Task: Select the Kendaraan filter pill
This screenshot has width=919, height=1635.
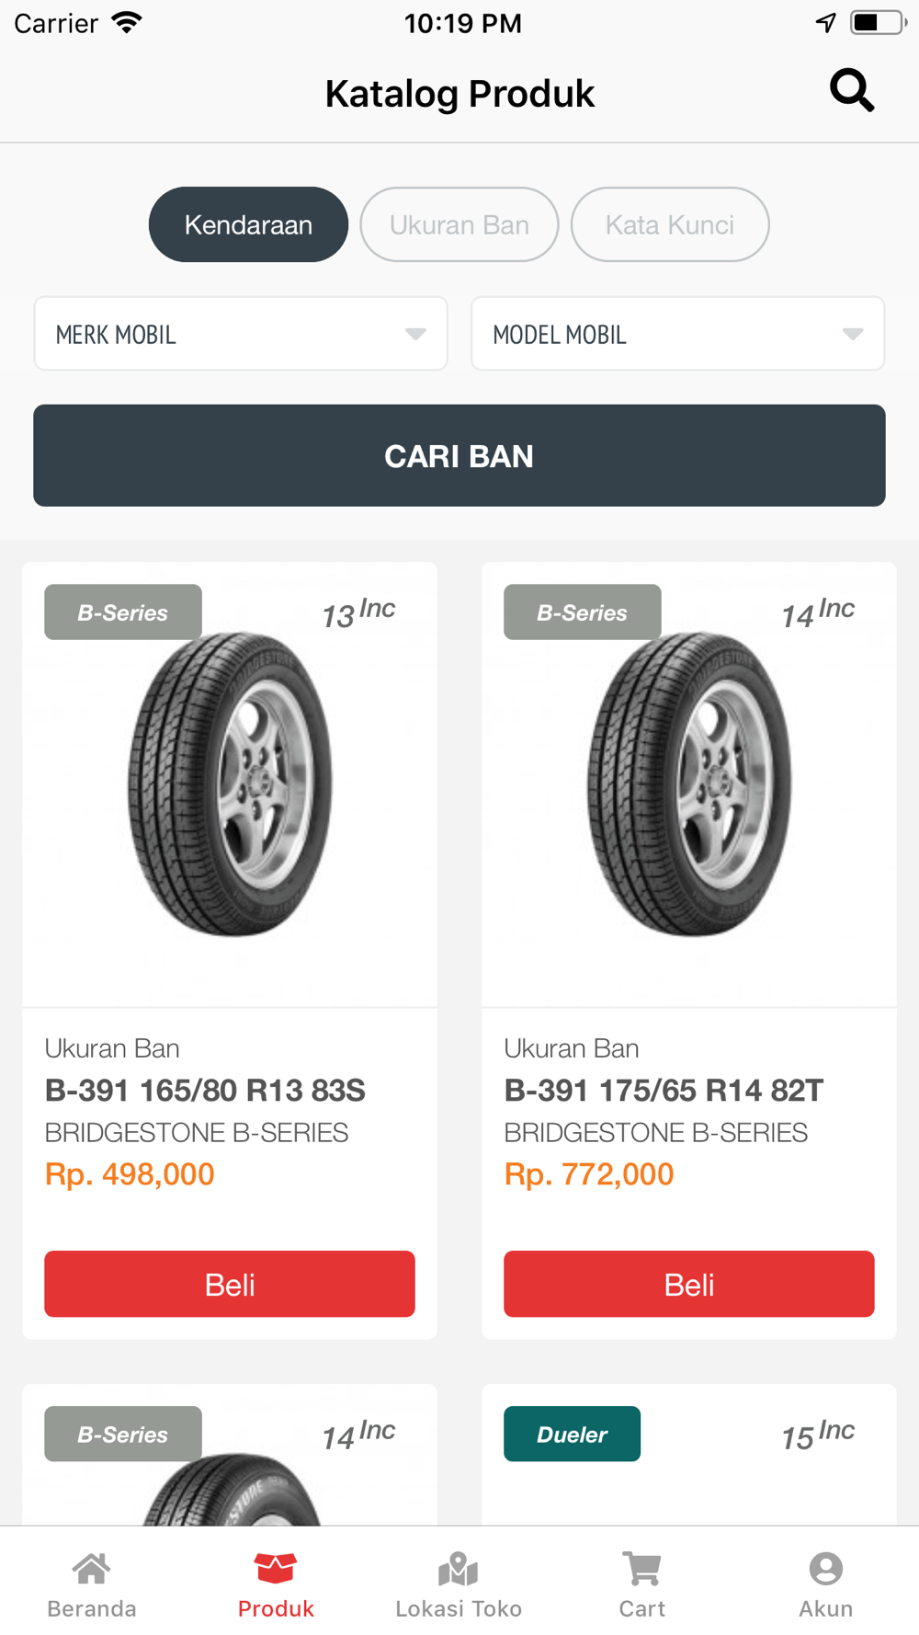Action: coord(248,224)
